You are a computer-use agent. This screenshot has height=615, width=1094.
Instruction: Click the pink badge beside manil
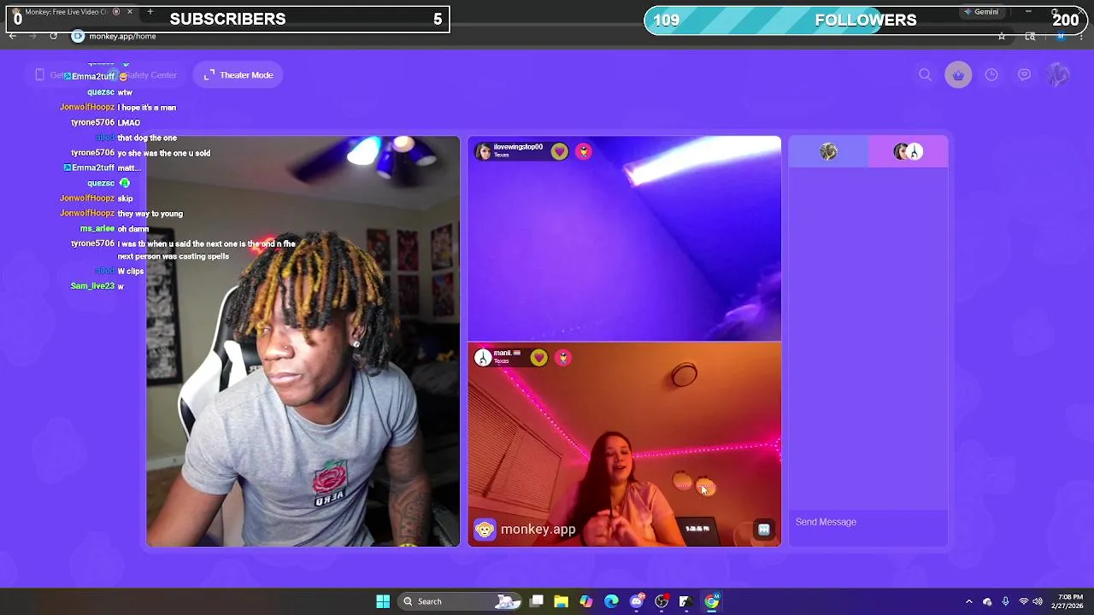tap(562, 358)
